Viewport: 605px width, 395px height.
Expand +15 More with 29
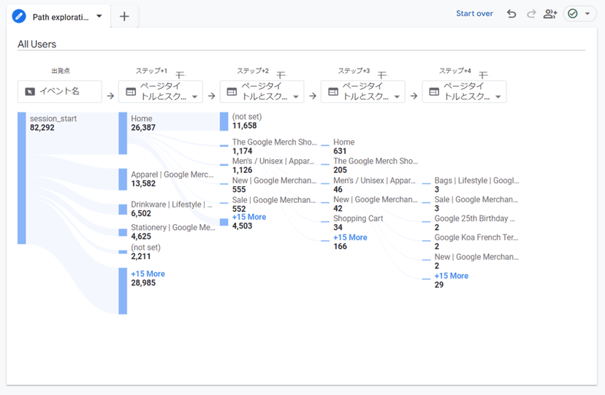click(x=451, y=276)
